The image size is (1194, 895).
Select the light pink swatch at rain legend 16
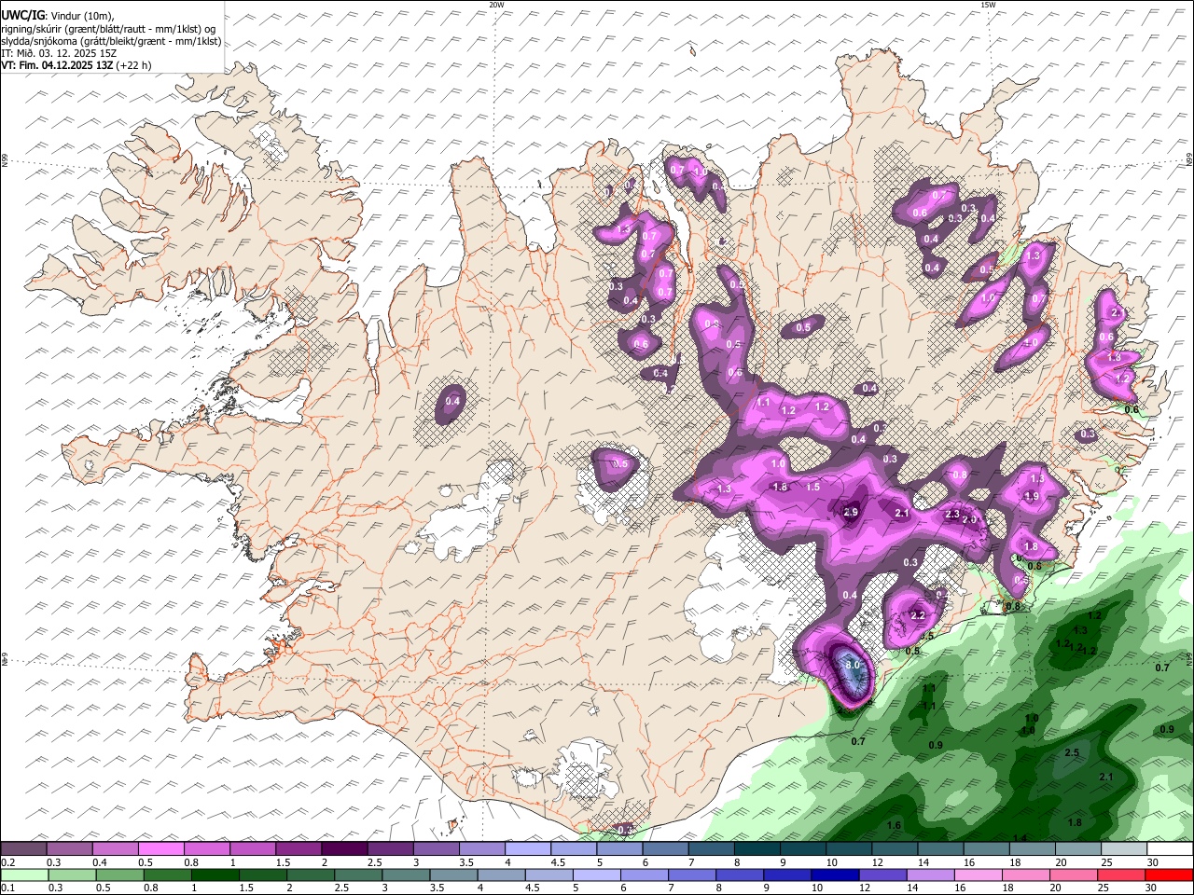pos(978,874)
